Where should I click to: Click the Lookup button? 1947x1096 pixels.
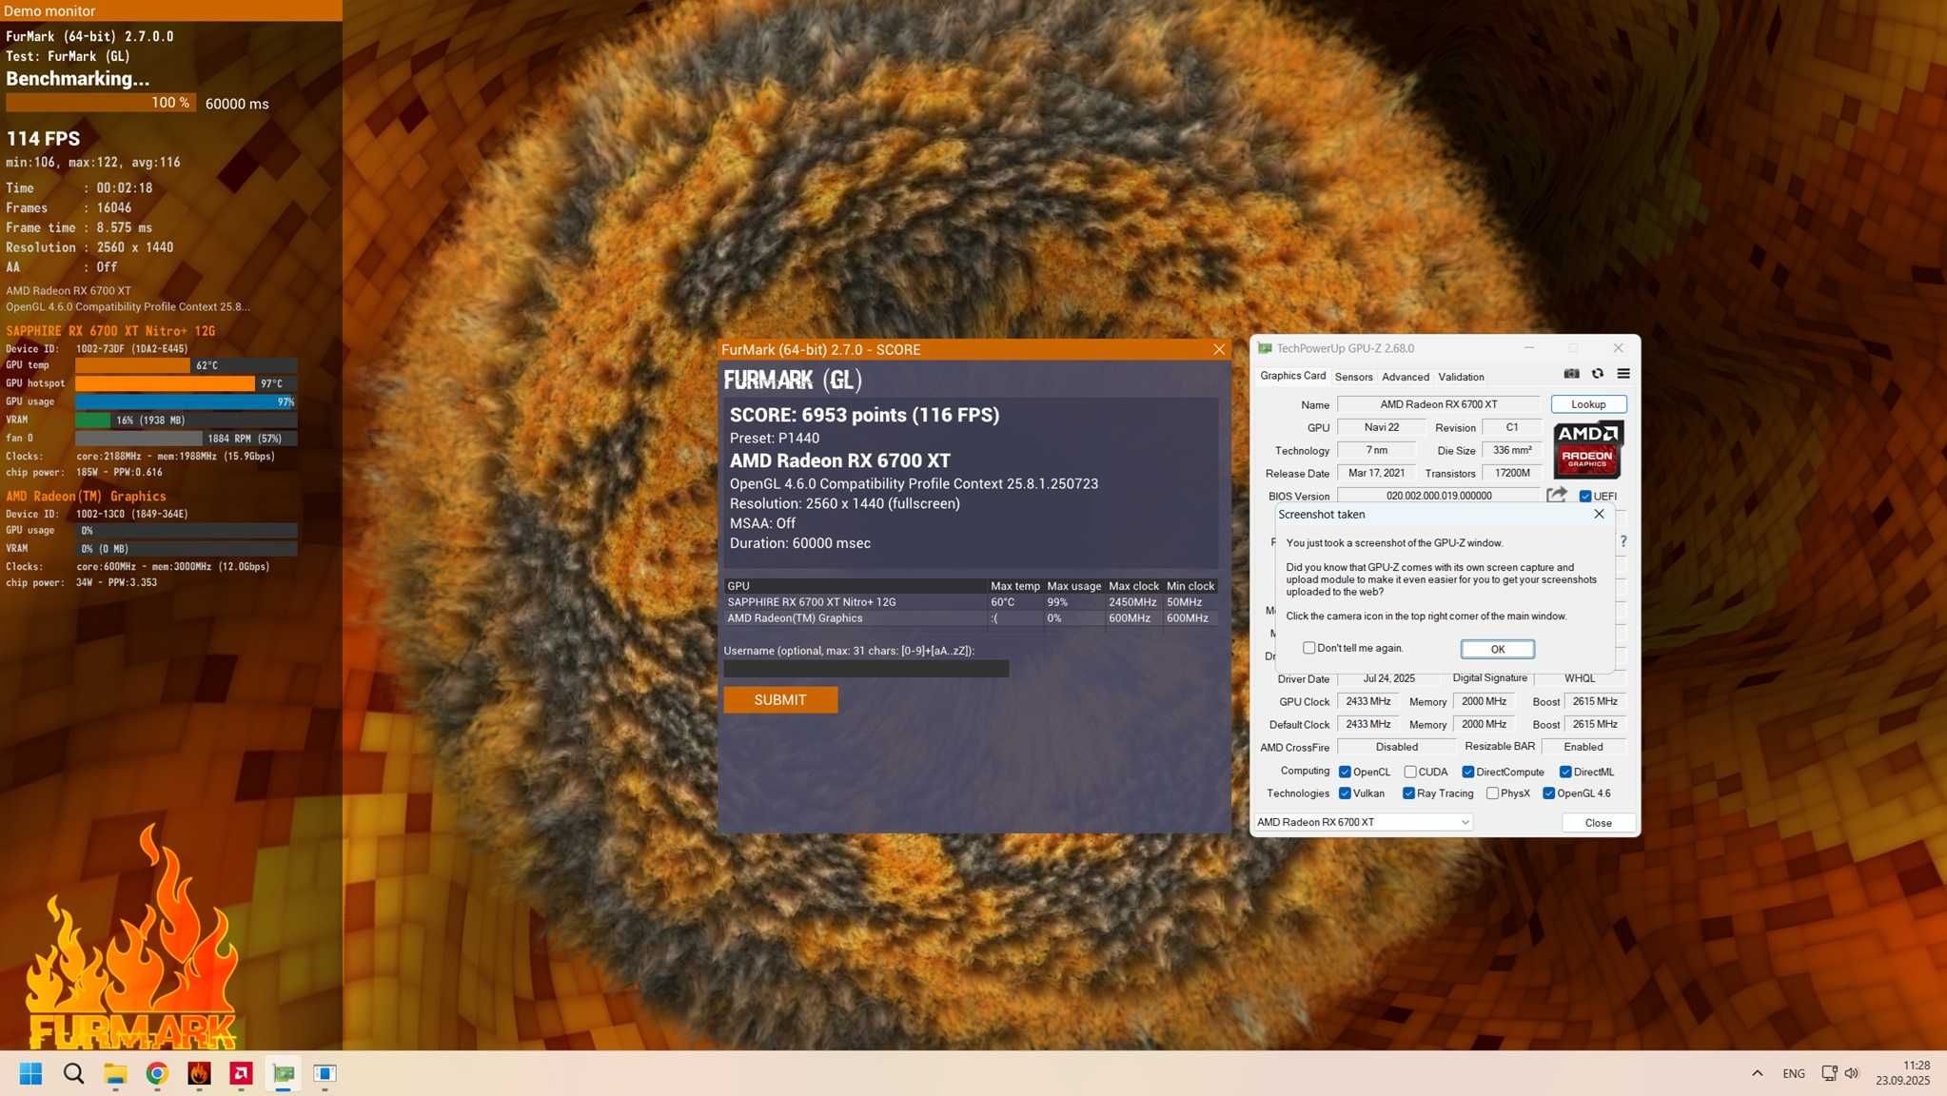click(x=1588, y=404)
